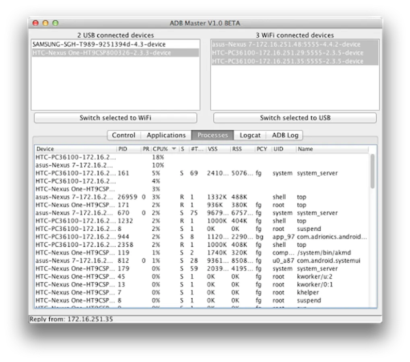This screenshot has width=410, height=362.
Task: Select HTC-PC36100 172.16.251.29 WiFi device
Action: pyautogui.click(x=295, y=53)
